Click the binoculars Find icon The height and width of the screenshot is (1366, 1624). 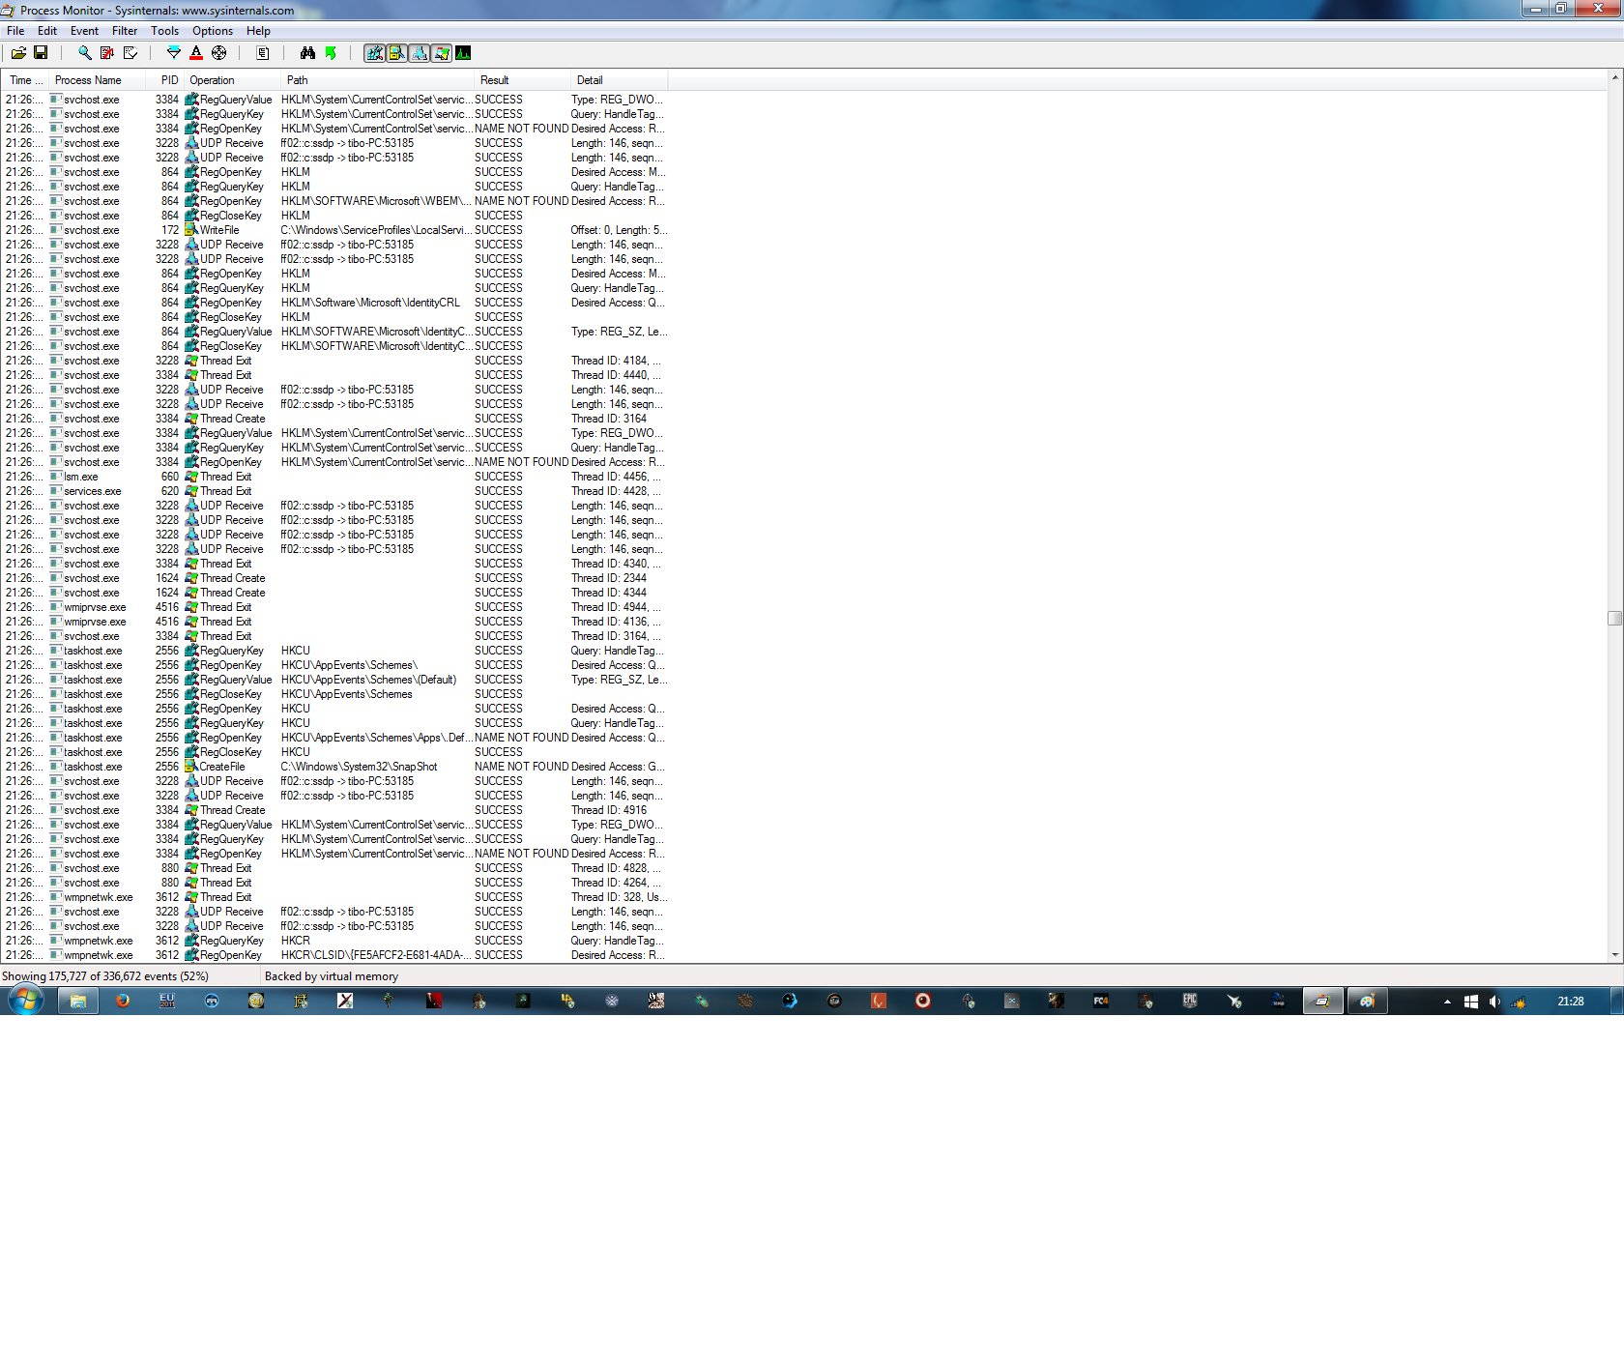pyautogui.click(x=307, y=53)
